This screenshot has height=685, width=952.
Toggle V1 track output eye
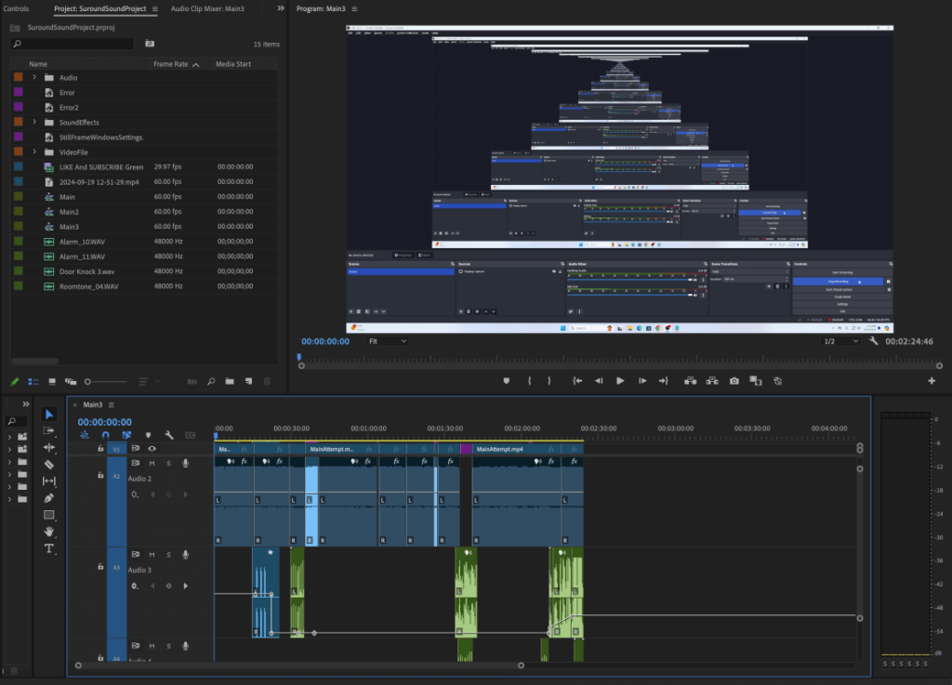click(152, 448)
